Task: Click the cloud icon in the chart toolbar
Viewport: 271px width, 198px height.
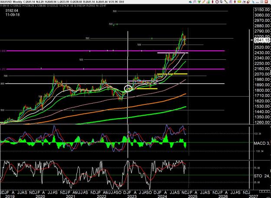Action: 190,2
